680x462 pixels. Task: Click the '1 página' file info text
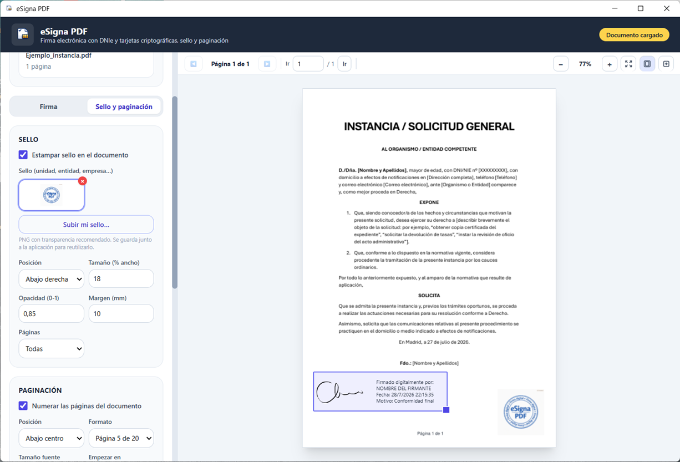click(x=38, y=67)
